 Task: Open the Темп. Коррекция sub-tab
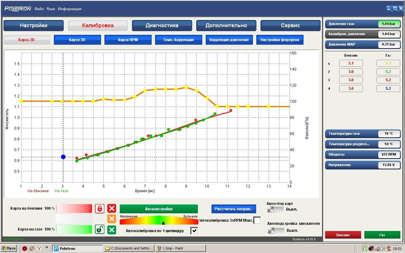pos(178,40)
